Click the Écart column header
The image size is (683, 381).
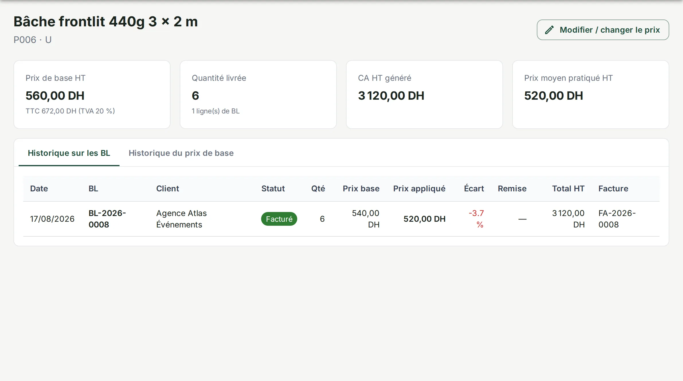(474, 188)
